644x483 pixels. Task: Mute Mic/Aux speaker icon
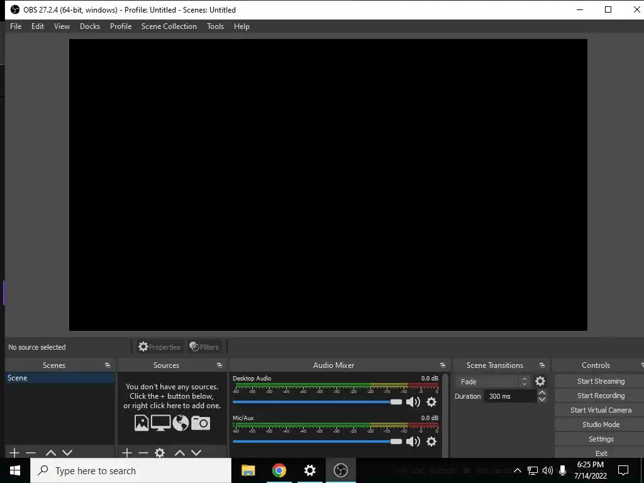[x=413, y=441]
